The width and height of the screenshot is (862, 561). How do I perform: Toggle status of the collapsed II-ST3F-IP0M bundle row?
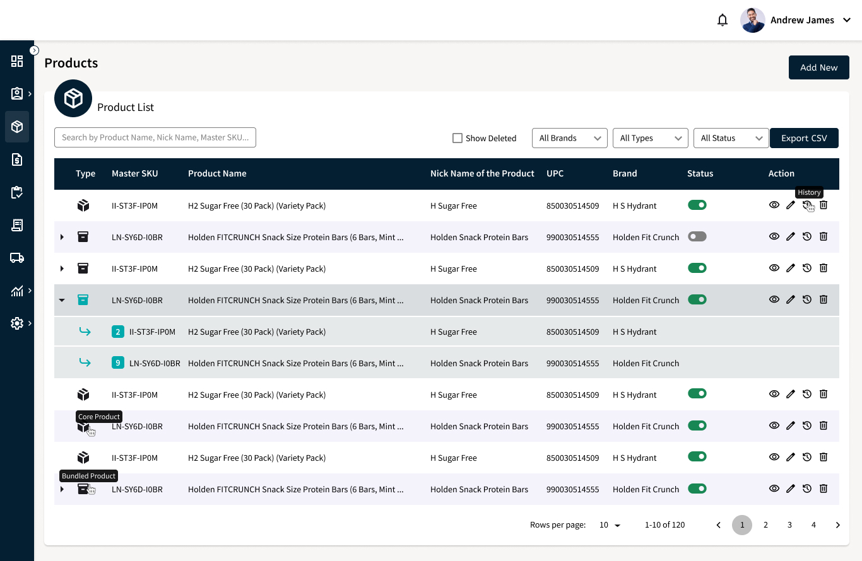click(x=697, y=268)
